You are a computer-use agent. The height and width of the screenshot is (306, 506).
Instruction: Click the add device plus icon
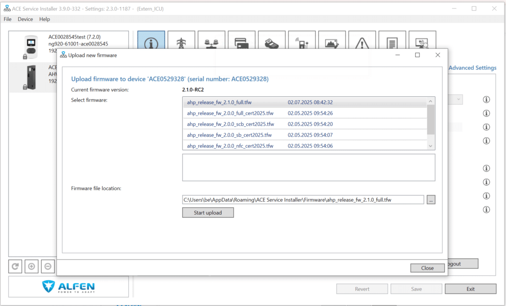pos(32,267)
